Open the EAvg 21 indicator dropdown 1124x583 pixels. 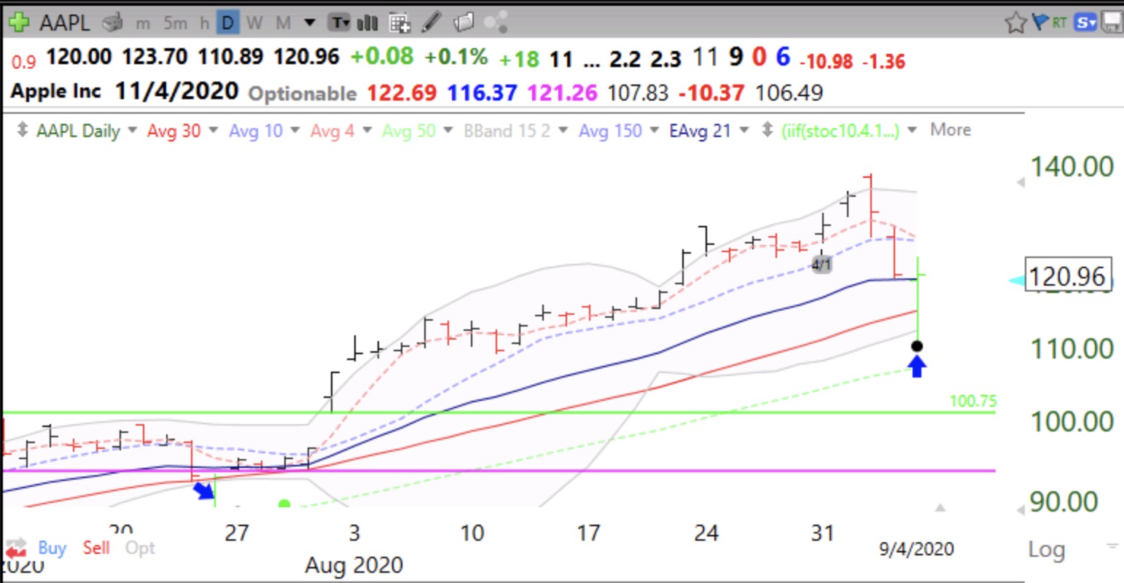coord(744,130)
